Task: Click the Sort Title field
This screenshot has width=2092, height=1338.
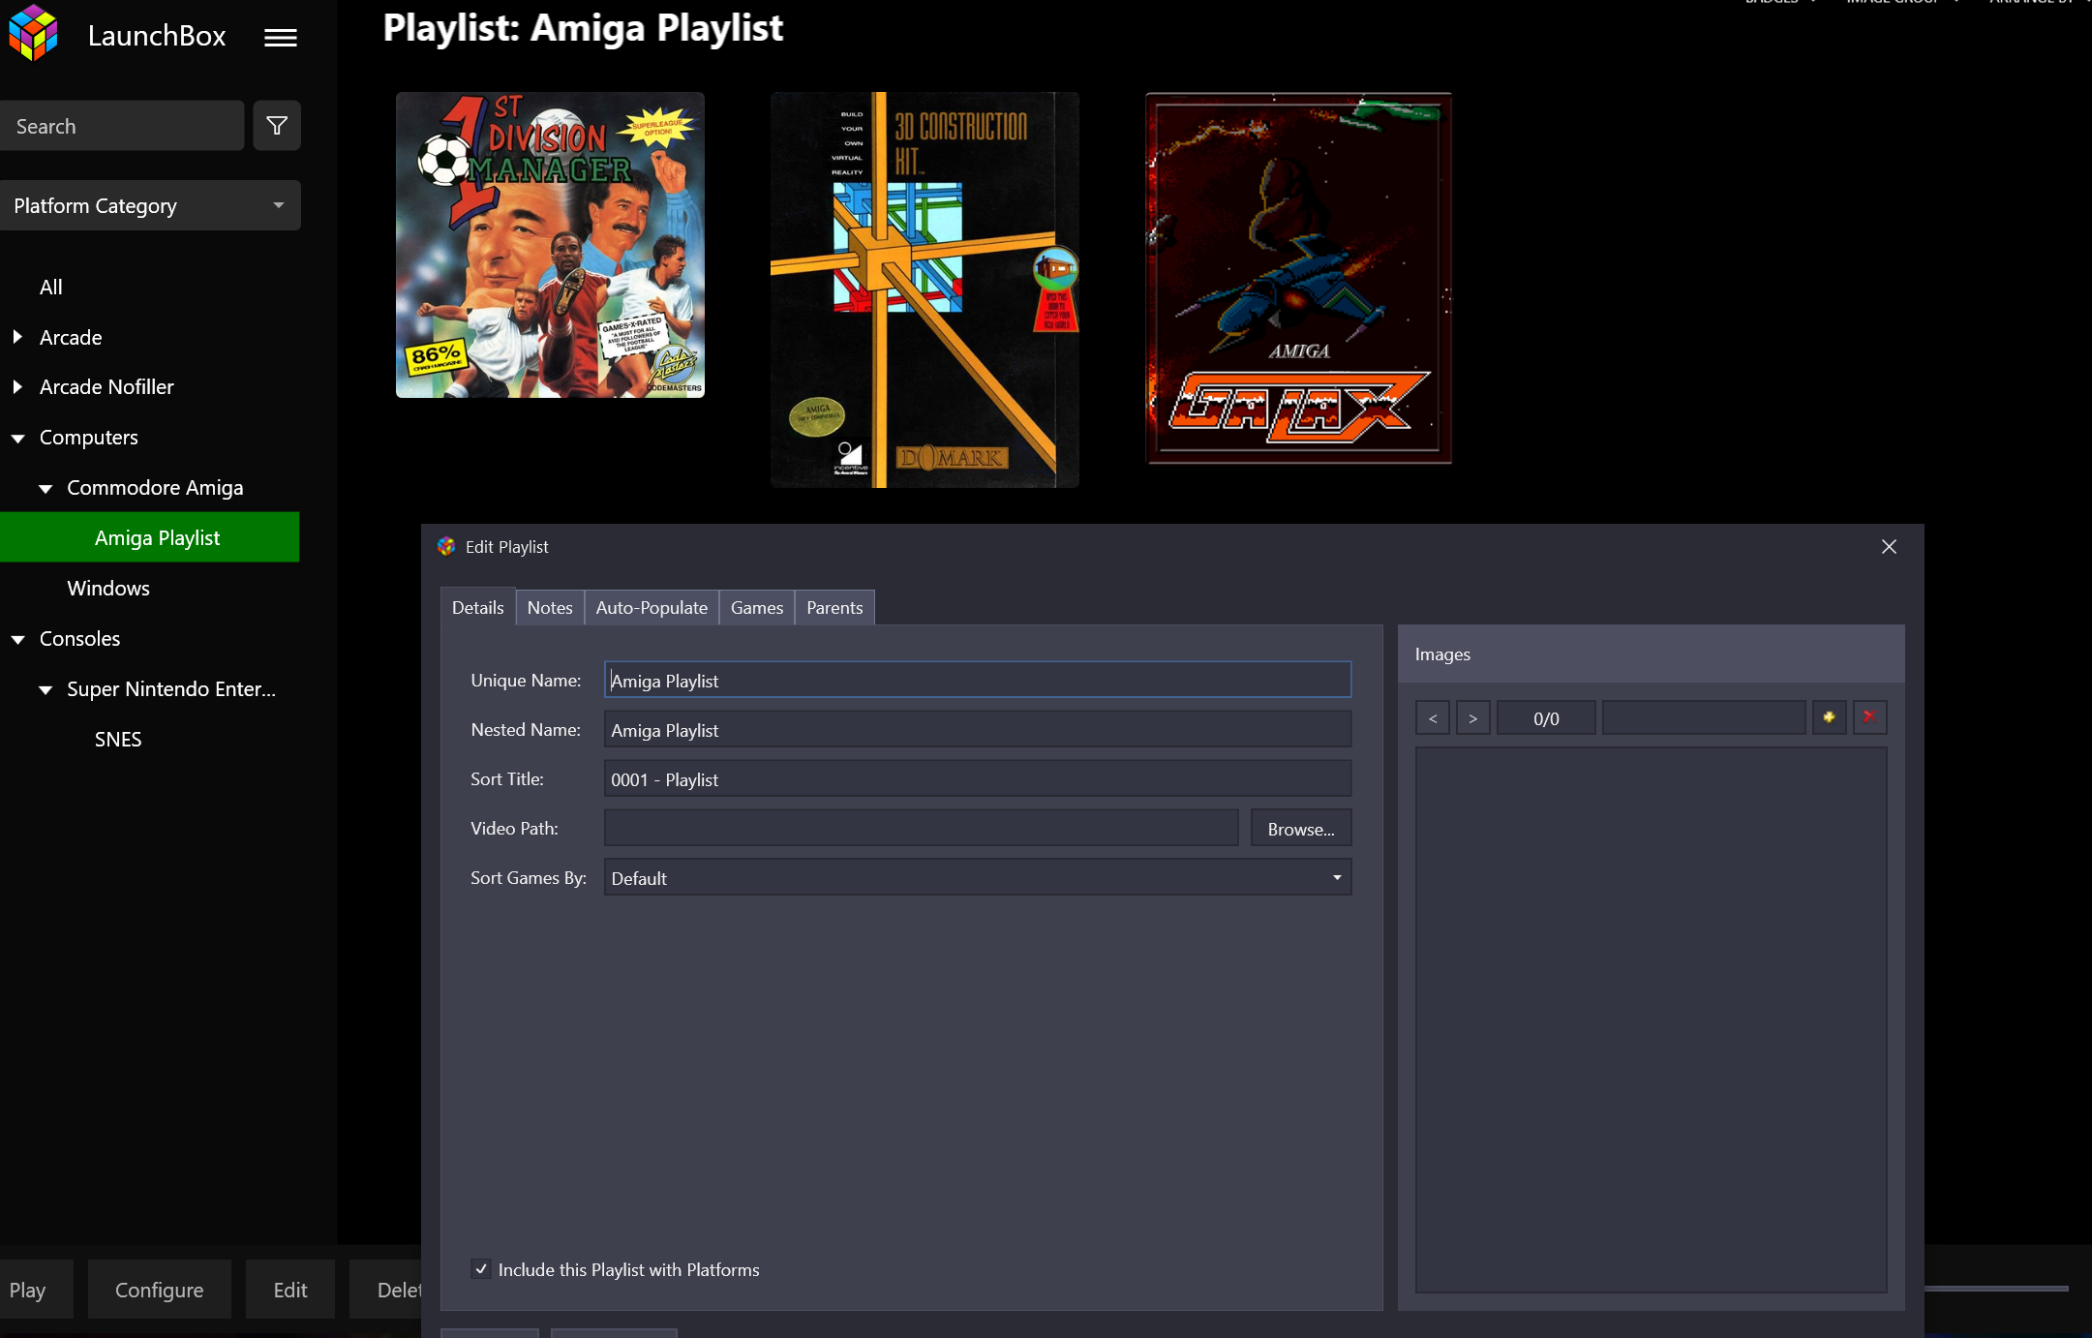Action: point(978,779)
